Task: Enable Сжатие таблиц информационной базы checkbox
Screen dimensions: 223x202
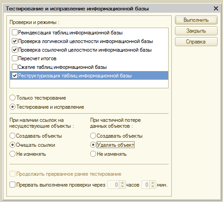Action: pyautogui.click(x=15, y=67)
